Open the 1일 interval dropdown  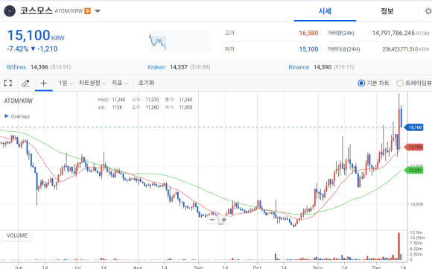click(66, 83)
